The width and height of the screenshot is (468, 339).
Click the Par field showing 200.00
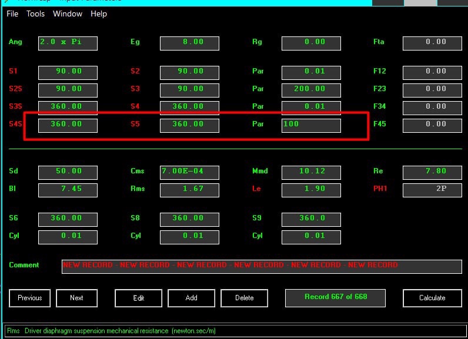pyautogui.click(x=311, y=90)
